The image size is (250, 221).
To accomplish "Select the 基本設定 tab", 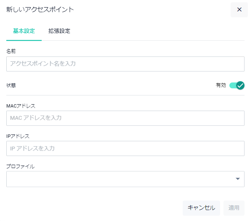I will pyautogui.click(x=24, y=31).
